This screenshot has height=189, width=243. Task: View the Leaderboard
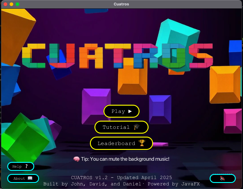click(121, 143)
